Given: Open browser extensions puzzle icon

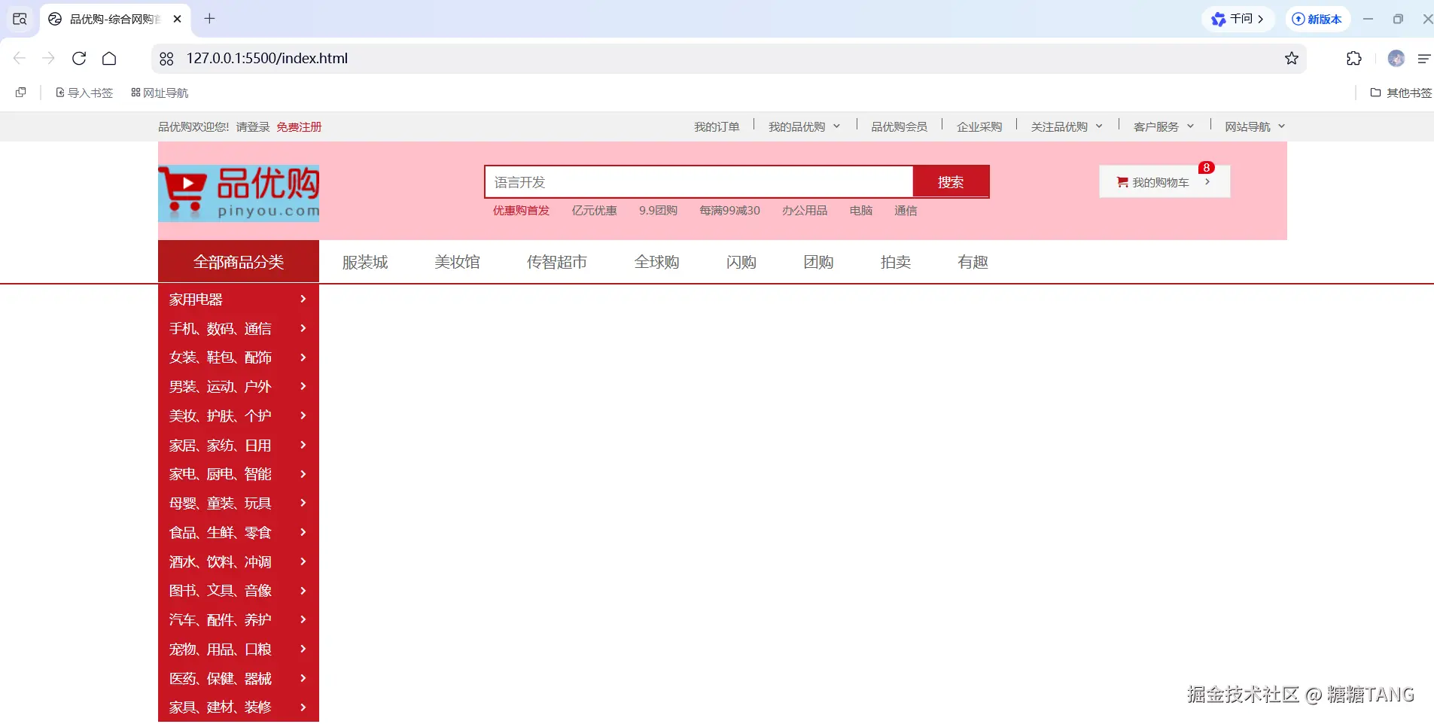Looking at the screenshot, I should [1353, 58].
